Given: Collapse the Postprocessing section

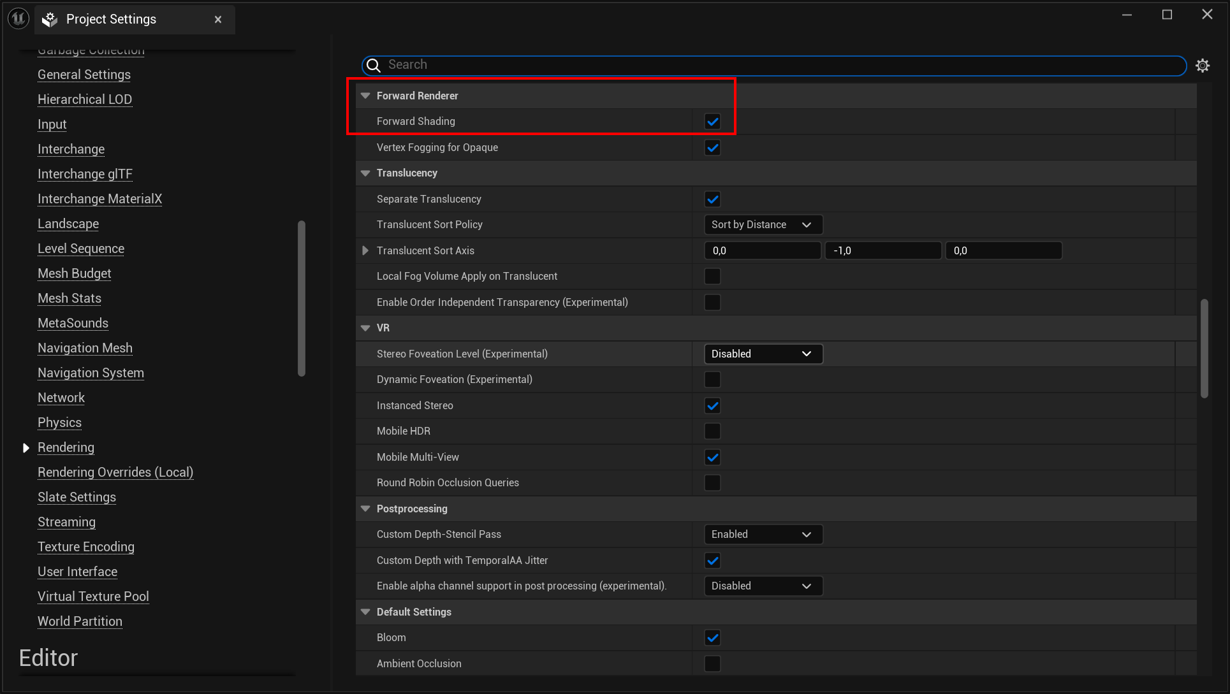Looking at the screenshot, I should pos(365,509).
